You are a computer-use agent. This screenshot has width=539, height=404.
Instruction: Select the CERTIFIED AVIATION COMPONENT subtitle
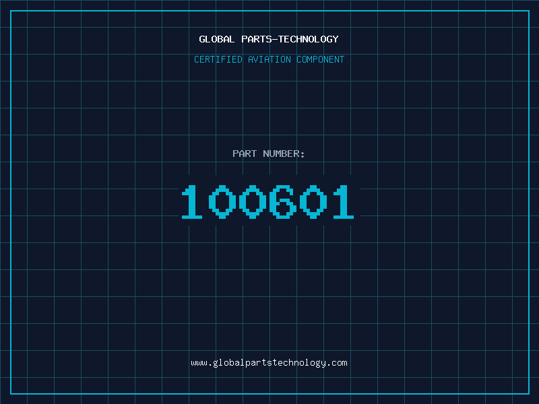coord(269,59)
